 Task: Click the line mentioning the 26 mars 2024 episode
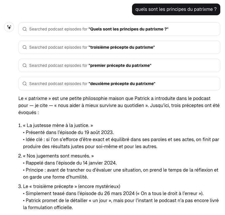click(114, 193)
